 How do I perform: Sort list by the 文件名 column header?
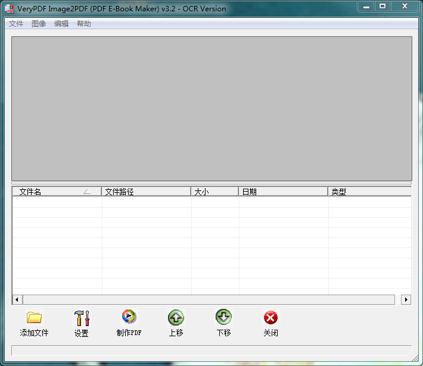pyautogui.click(x=57, y=192)
